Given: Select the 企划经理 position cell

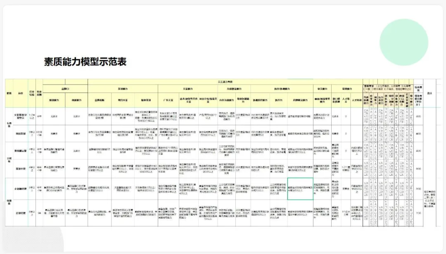Looking at the screenshot, I should 21,213.
